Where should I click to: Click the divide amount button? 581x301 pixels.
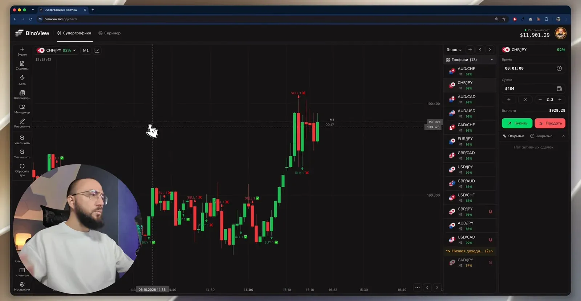(509, 99)
